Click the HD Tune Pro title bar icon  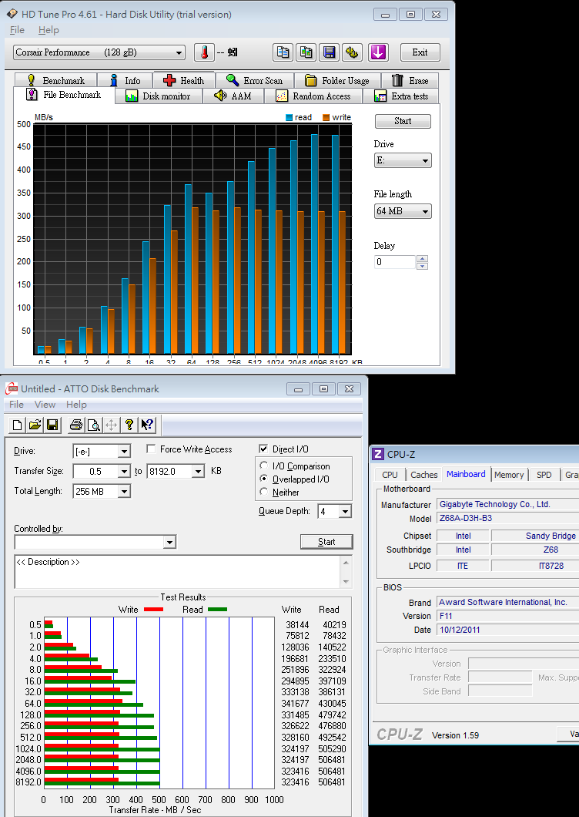[11, 15]
